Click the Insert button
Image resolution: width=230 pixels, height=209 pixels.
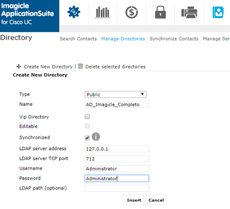[x=134, y=200]
